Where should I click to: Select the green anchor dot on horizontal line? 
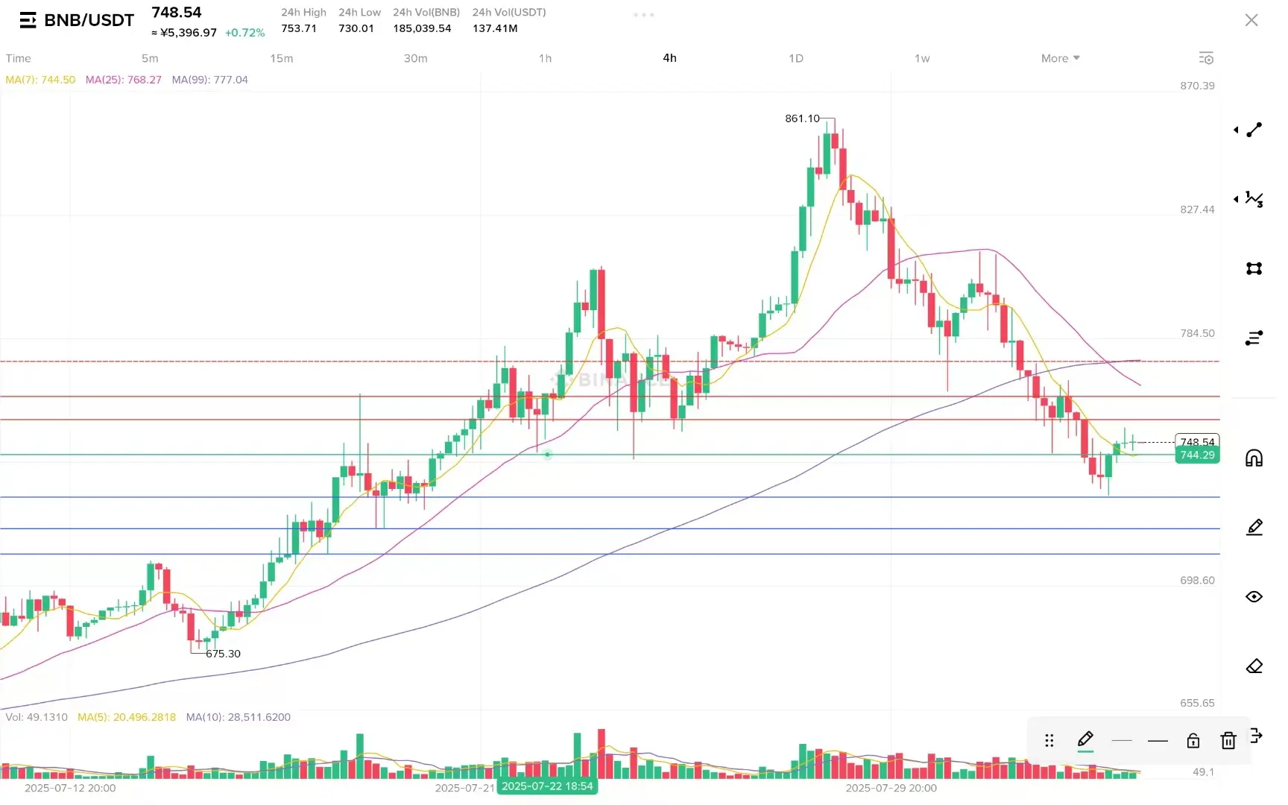tap(548, 455)
